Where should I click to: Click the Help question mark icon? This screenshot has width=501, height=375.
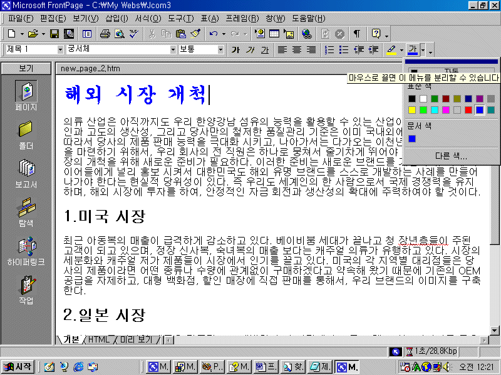click(376, 34)
